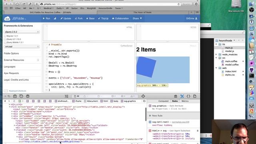
Task: Click the rotated blue square in result
Action: coord(146,67)
